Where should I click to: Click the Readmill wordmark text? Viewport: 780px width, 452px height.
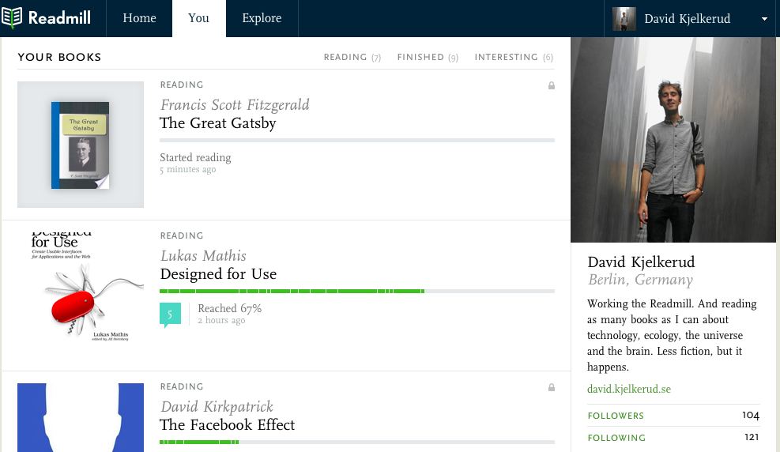point(59,18)
